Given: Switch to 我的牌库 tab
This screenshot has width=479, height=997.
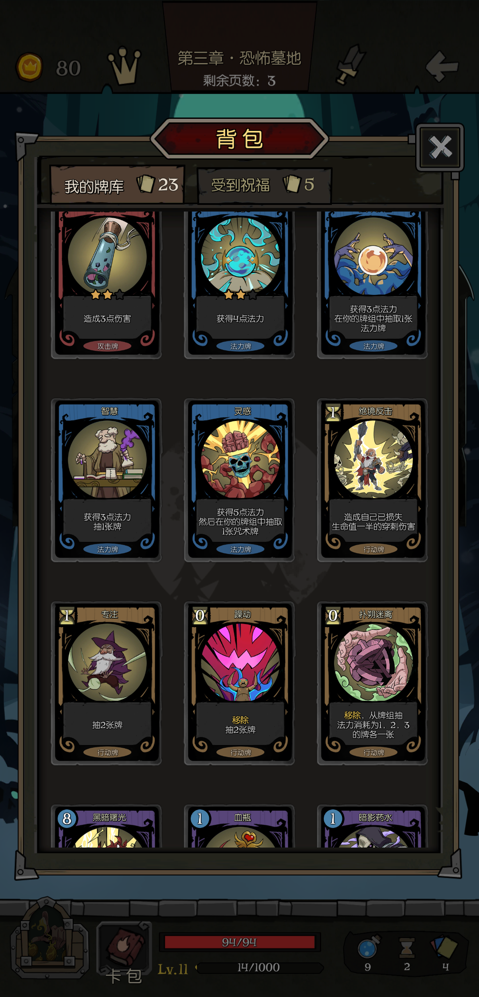Looking at the screenshot, I should [117, 185].
